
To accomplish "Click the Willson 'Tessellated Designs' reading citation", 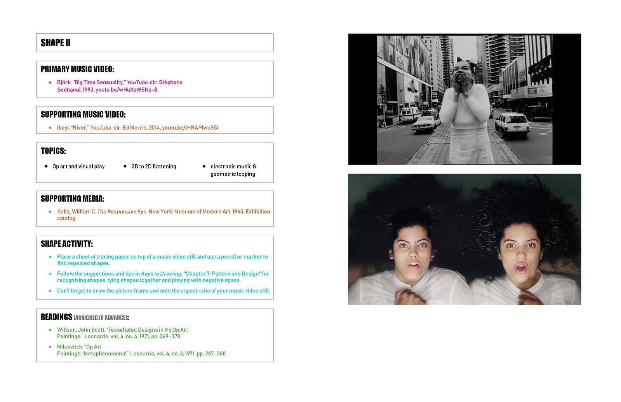I will (x=122, y=333).
